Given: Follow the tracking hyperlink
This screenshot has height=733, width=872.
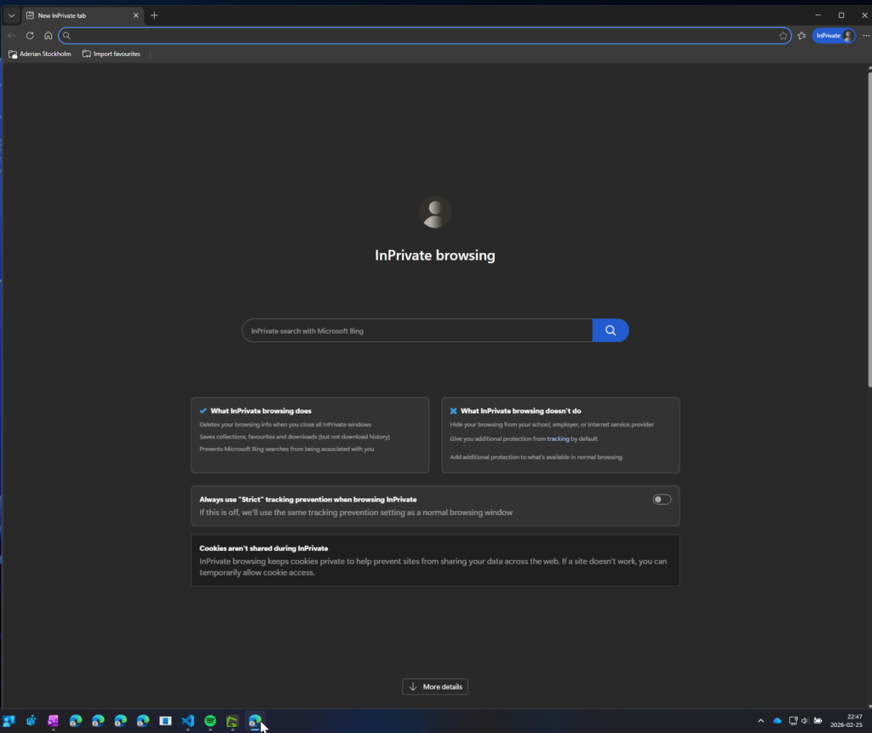Looking at the screenshot, I should tap(558, 439).
